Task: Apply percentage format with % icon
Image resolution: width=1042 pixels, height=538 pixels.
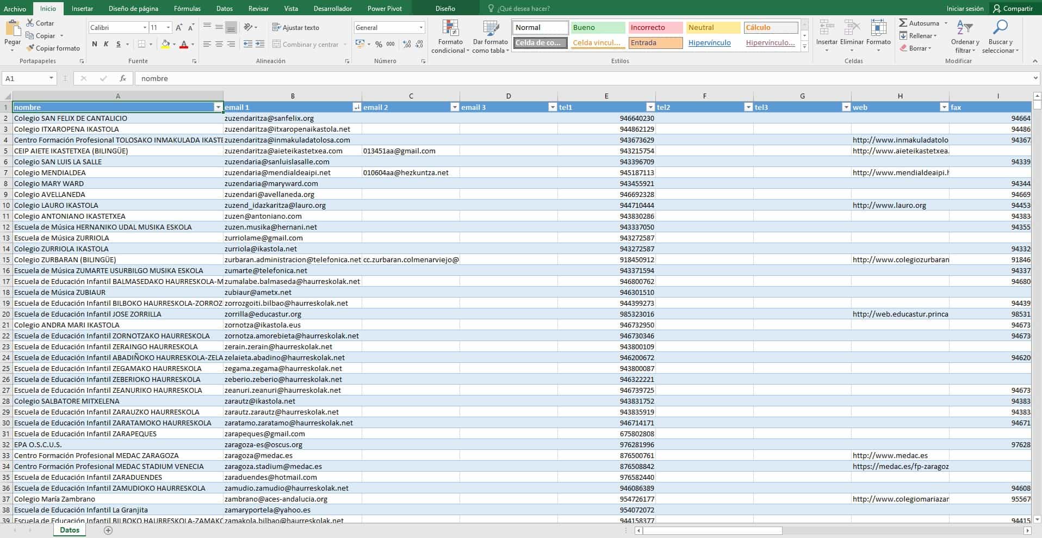Action: pos(379,44)
